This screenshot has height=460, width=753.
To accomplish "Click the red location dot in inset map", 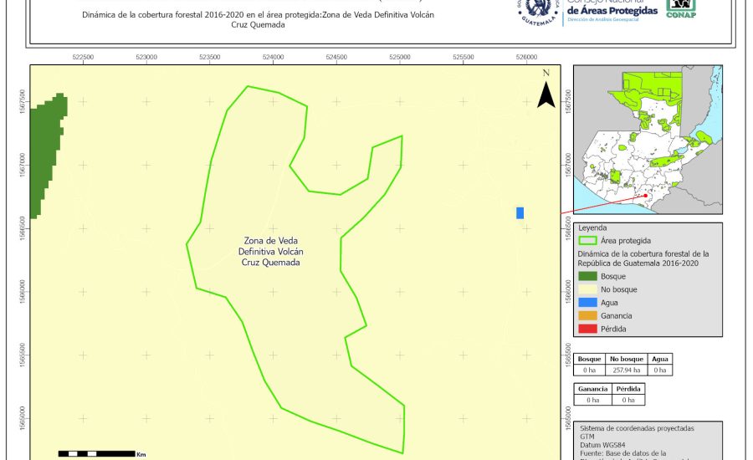I will point(645,196).
